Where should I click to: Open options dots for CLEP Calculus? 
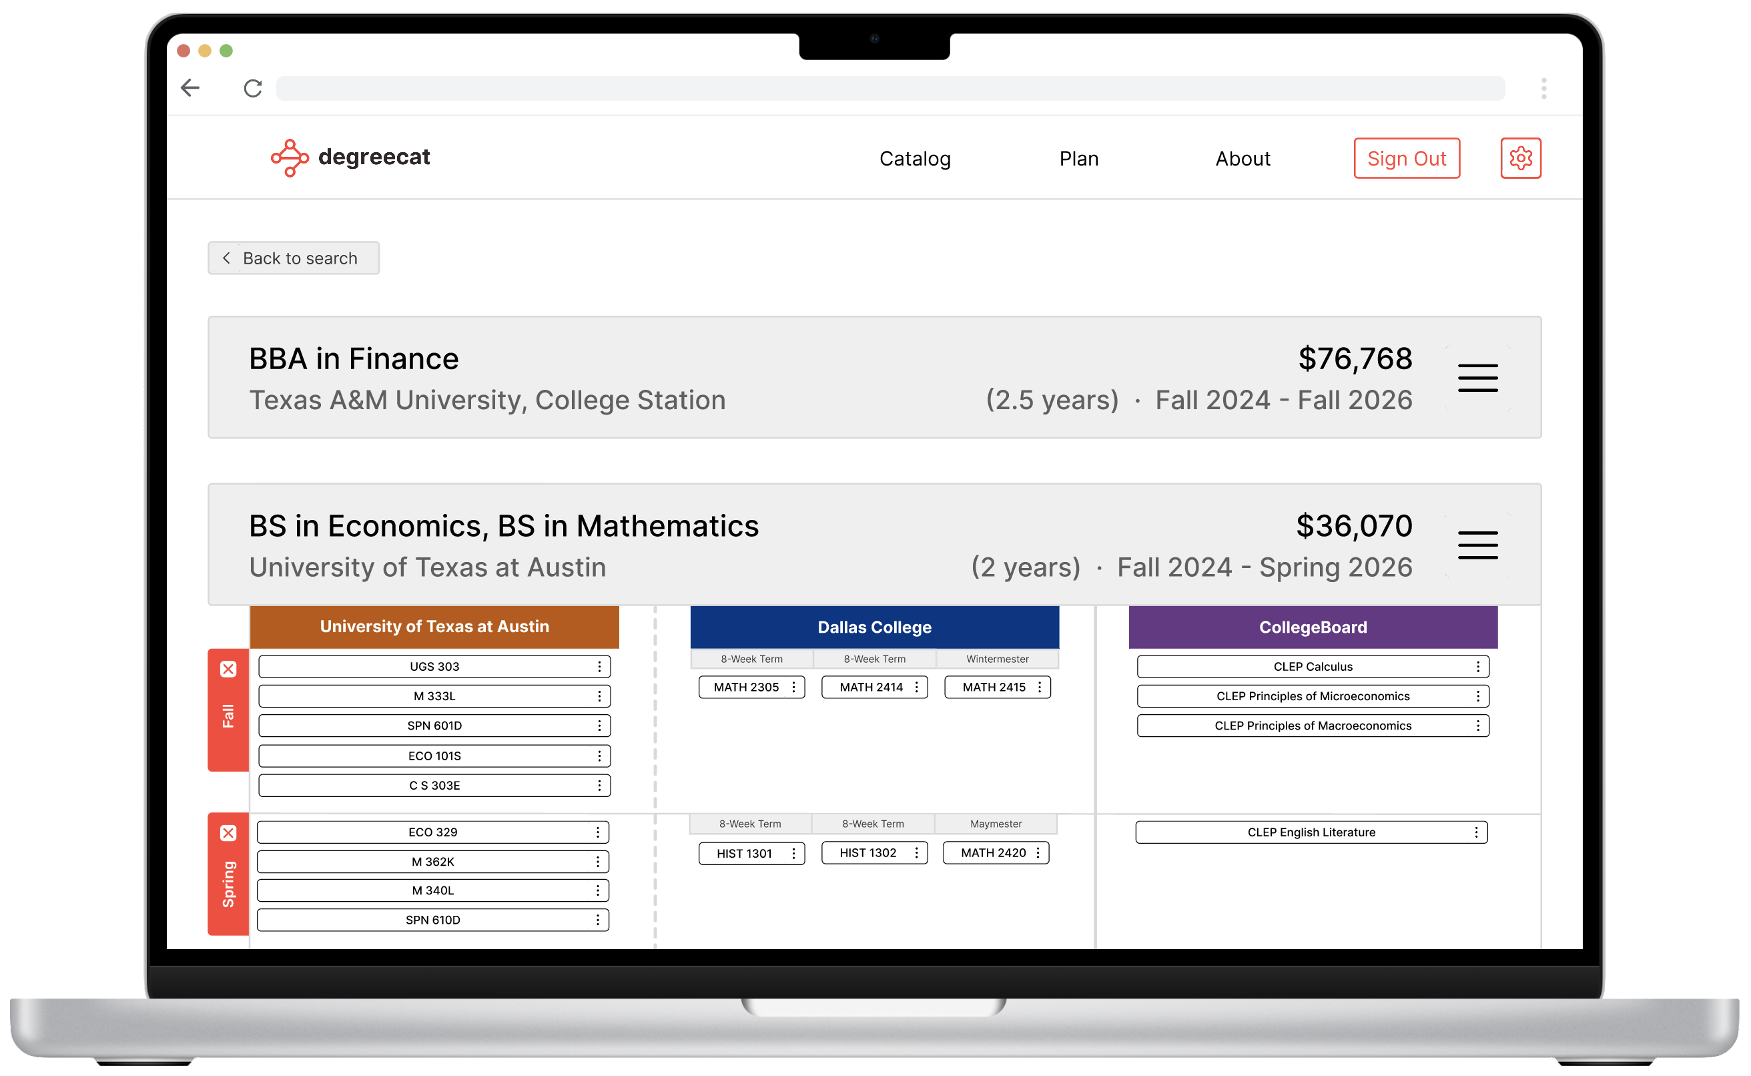[1478, 667]
